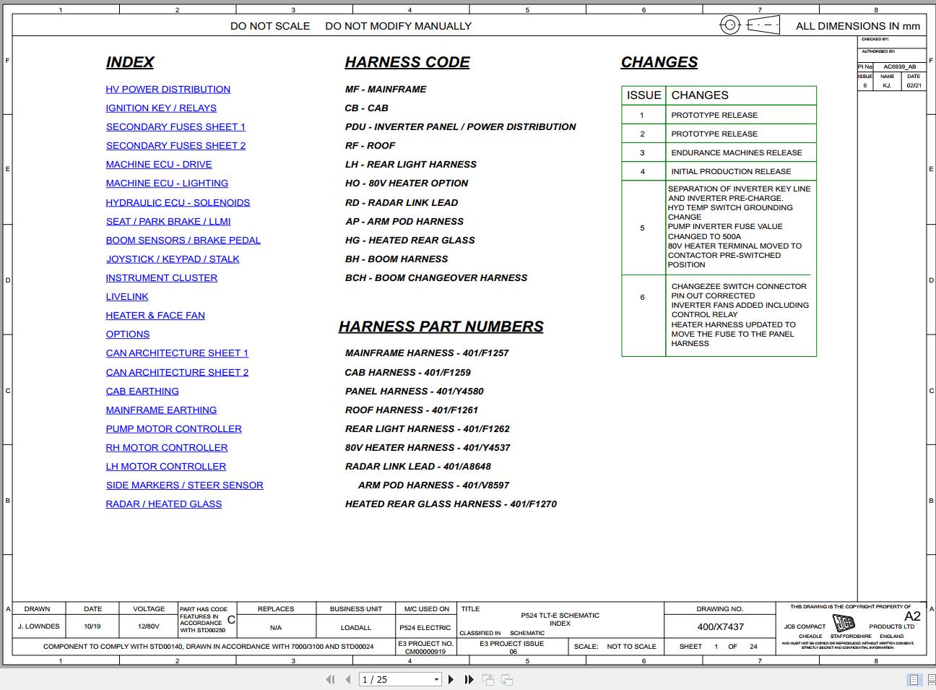Jump to RH MOTOR CONTROLLER sheet
The width and height of the screenshot is (936, 690).
click(x=167, y=447)
